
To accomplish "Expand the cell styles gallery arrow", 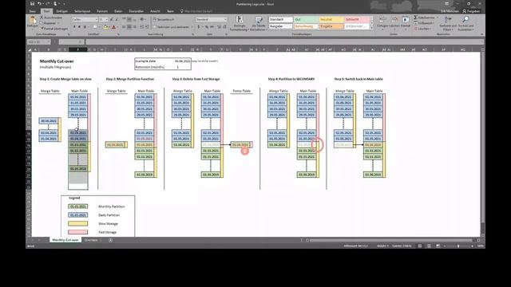I will [372, 29].
